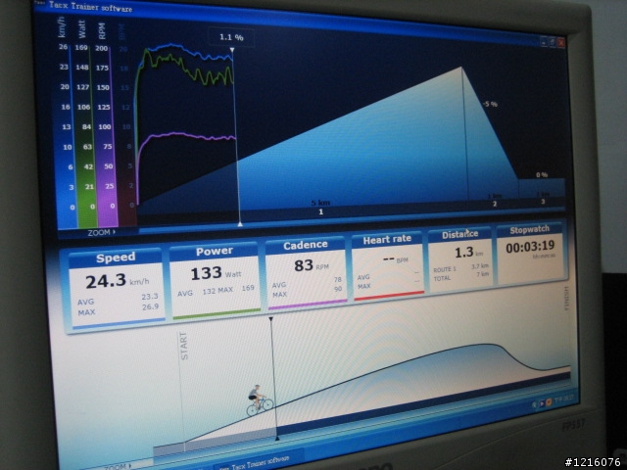The image size is (627, 470).
Task: Select route segment 2 label
Action: [x=495, y=204]
